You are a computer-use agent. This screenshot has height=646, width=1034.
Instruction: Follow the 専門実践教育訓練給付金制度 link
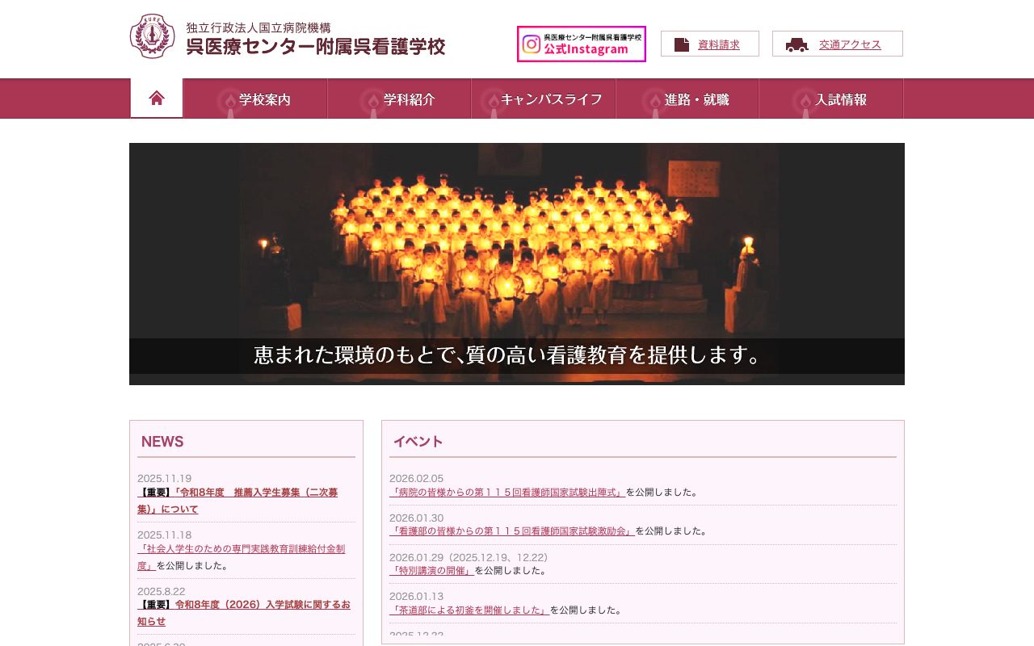pyautogui.click(x=241, y=548)
